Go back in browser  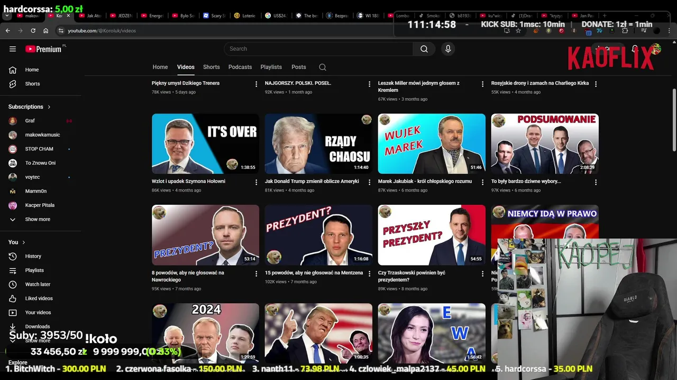tap(8, 31)
